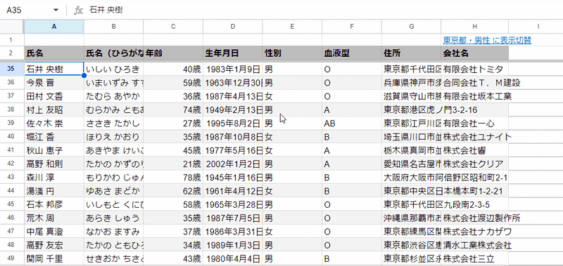The image size is (563, 266).
Task: Click the blood type cell AB
Action: click(352, 124)
